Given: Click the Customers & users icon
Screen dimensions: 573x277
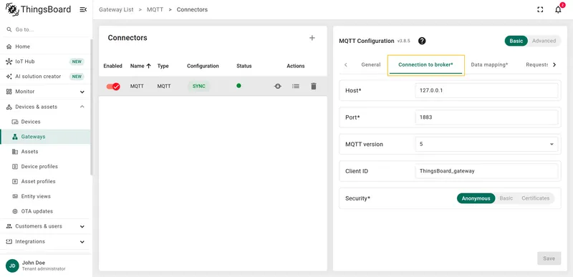Looking at the screenshot, I should pos(9,226).
